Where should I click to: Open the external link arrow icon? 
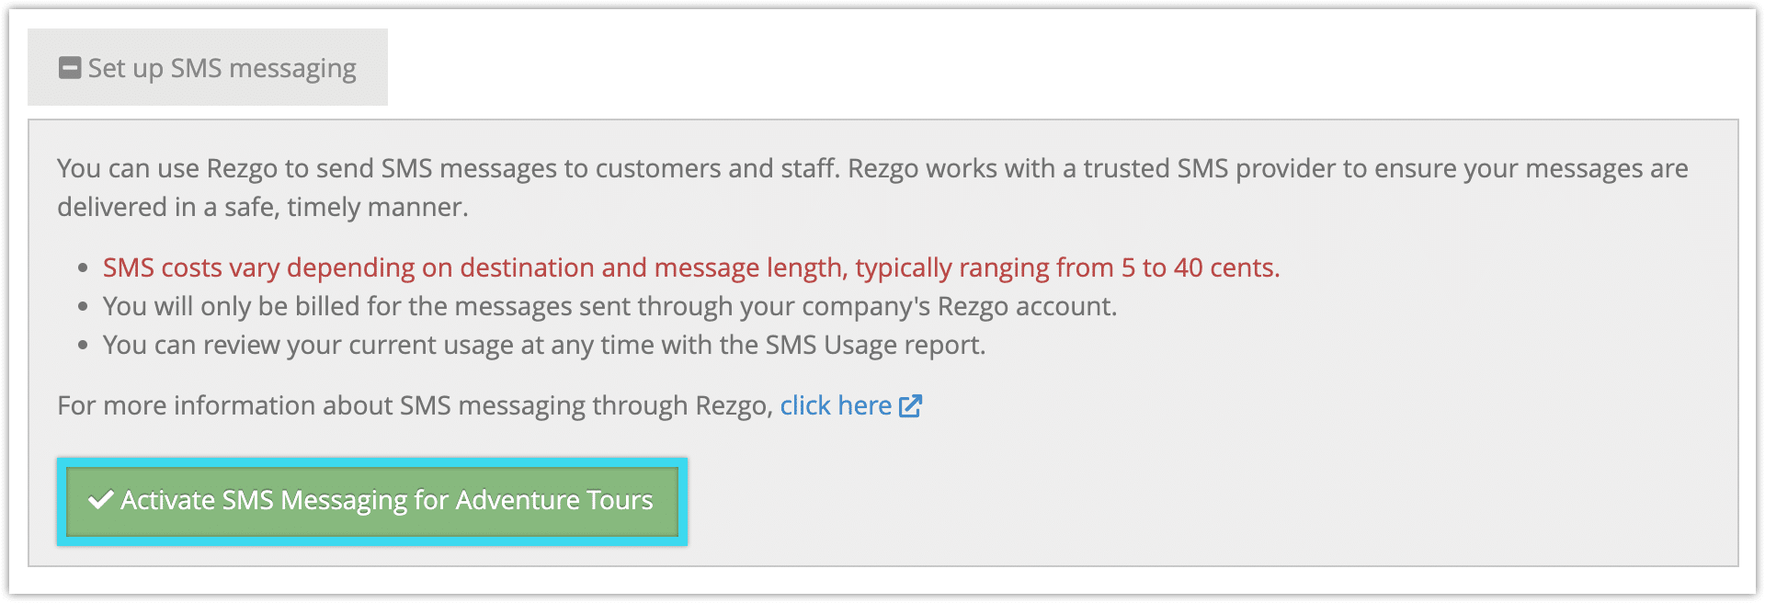point(910,405)
